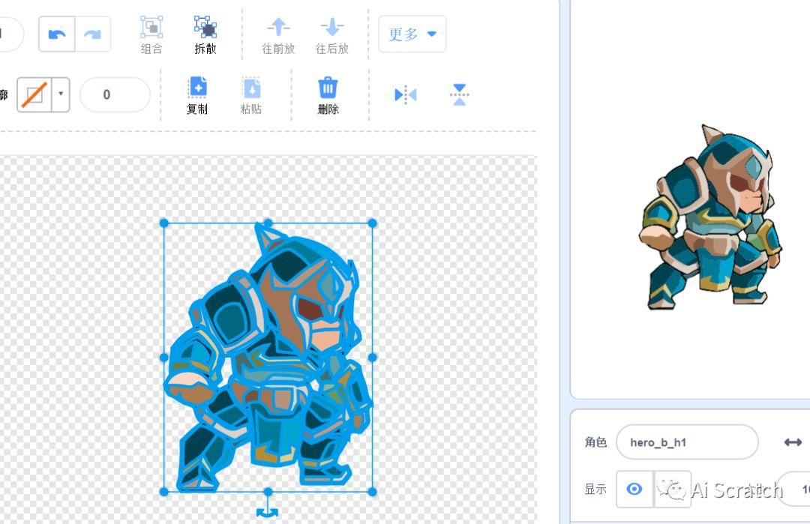The image size is (810, 524).
Task: Toggle sprite visible with the eye icon
Action: 634,488
